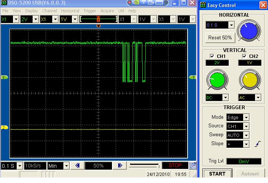This screenshot has height=183, width=268.
Task: Click the START button
Action: click(217, 174)
